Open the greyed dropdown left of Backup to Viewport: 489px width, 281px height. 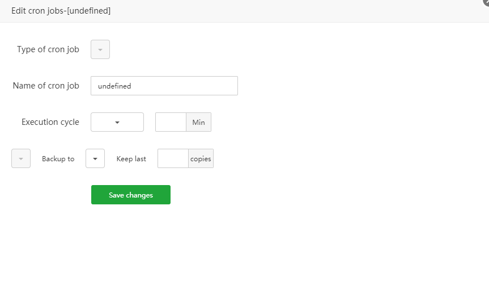click(x=21, y=158)
